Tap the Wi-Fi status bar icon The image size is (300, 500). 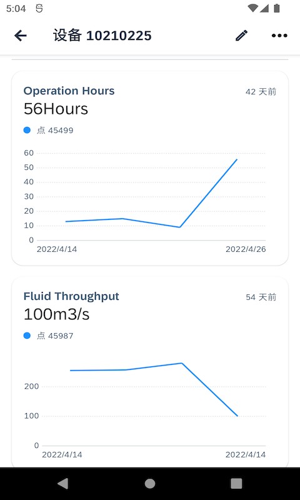pyautogui.click(x=252, y=8)
